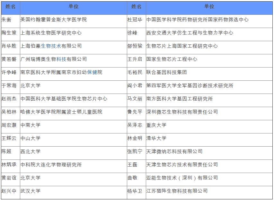This screenshot has height=200, width=274.
Task: Select 哈佛大学医学院附属波士顿儿童医院 text
Action: 61,112
